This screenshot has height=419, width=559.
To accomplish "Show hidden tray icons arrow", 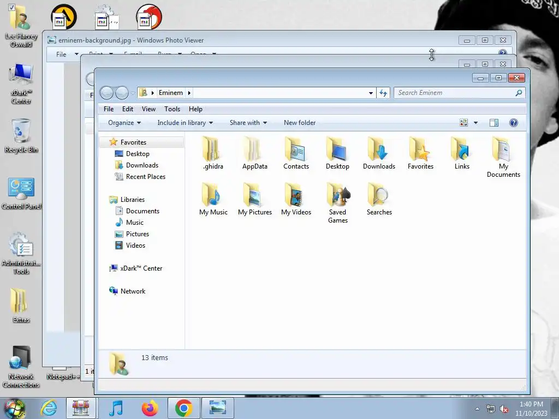I will pyautogui.click(x=477, y=409).
